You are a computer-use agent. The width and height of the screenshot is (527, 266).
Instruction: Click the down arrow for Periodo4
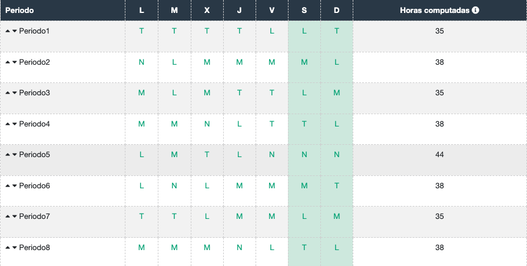[15, 124]
